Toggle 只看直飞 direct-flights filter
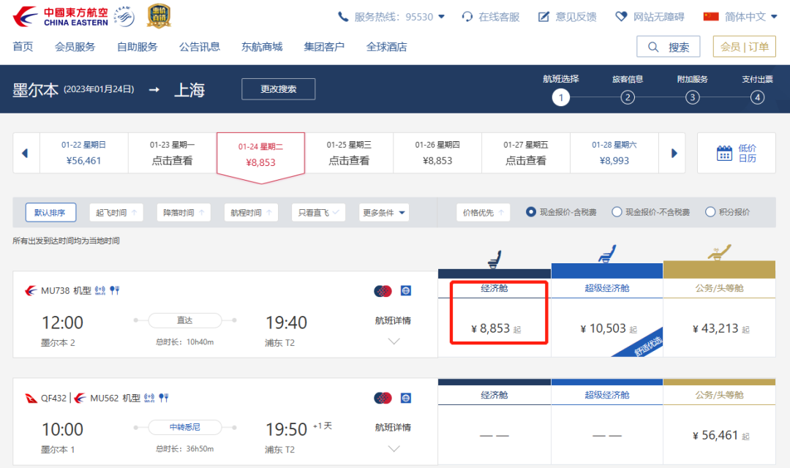 tap(318, 213)
